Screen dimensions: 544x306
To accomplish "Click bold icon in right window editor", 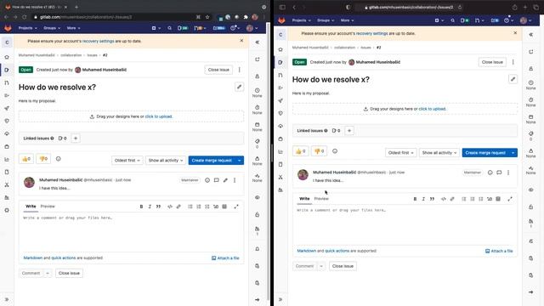I will tap(415, 199).
